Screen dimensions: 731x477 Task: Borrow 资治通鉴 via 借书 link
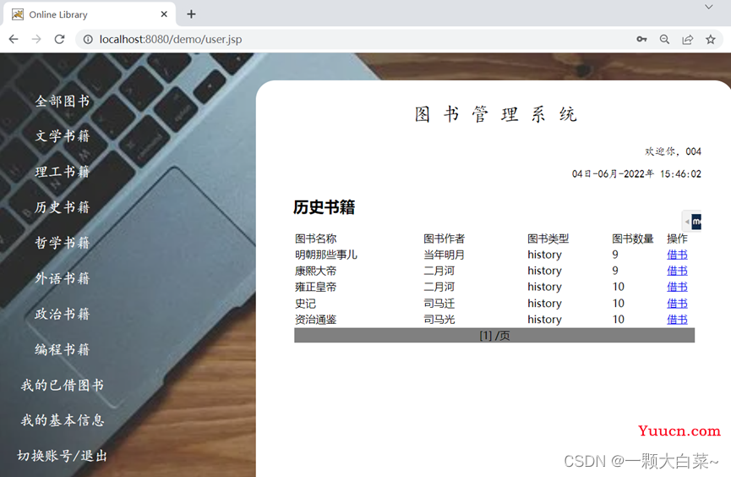pos(677,320)
